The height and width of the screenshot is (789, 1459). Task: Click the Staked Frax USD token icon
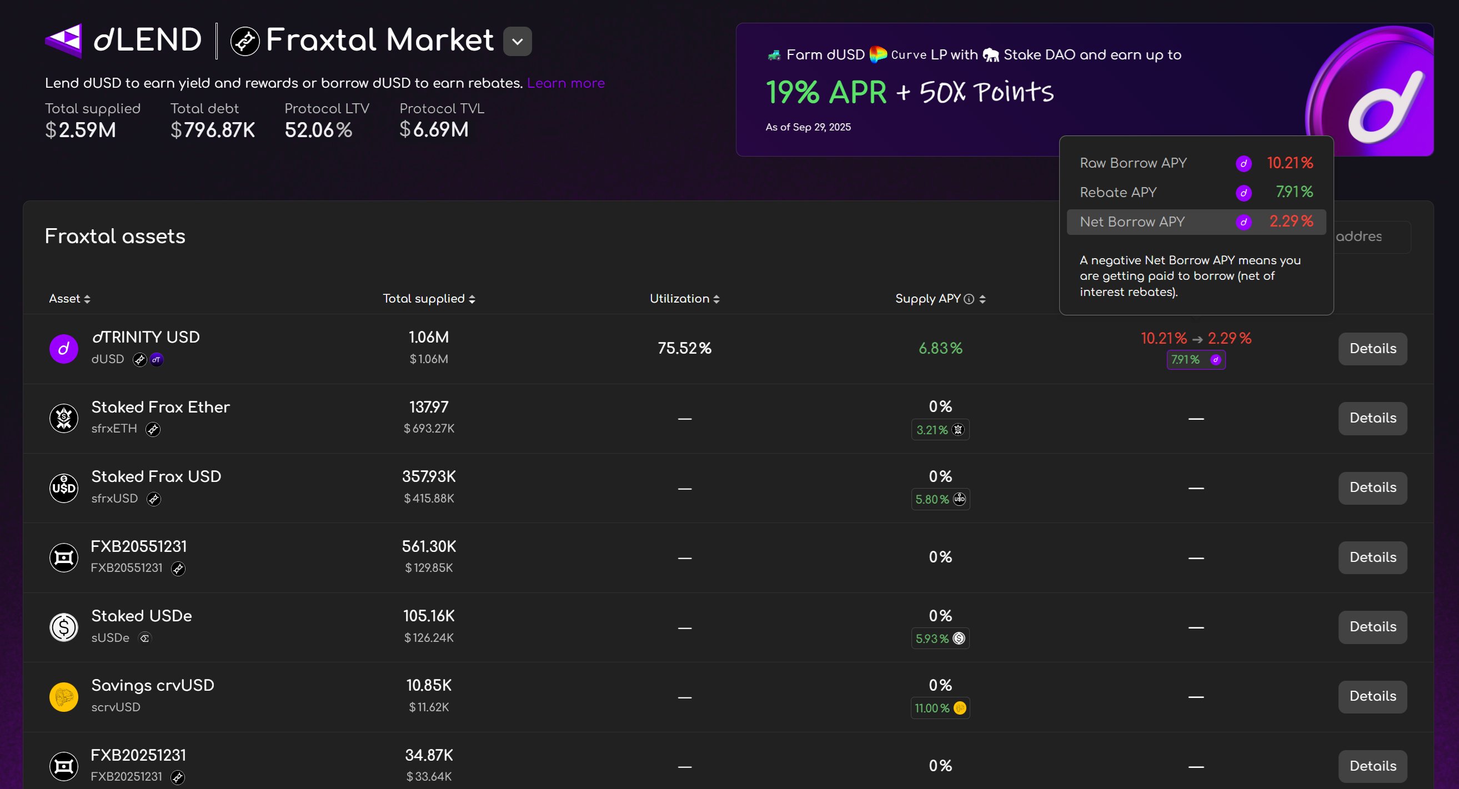point(63,488)
